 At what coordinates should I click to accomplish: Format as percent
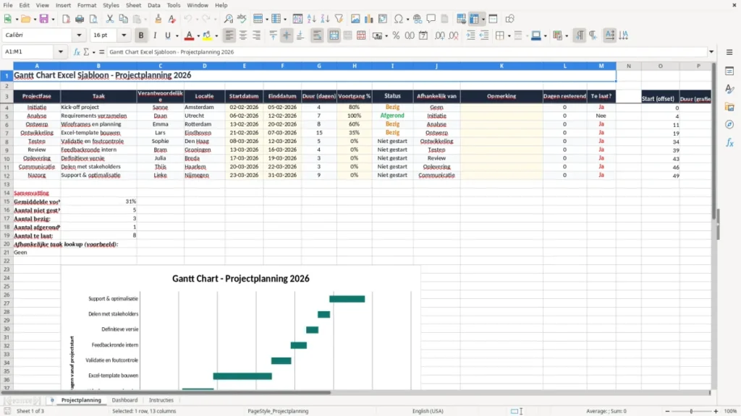[x=396, y=35]
